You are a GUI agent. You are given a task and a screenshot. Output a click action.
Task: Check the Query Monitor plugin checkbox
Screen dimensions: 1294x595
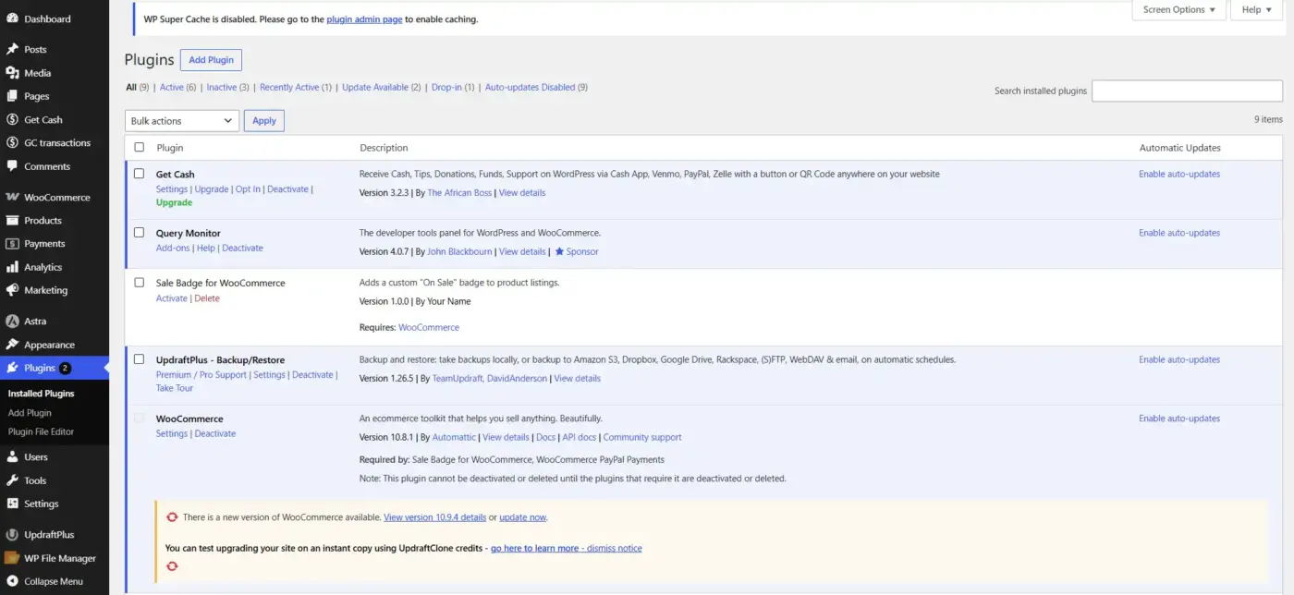(x=140, y=233)
